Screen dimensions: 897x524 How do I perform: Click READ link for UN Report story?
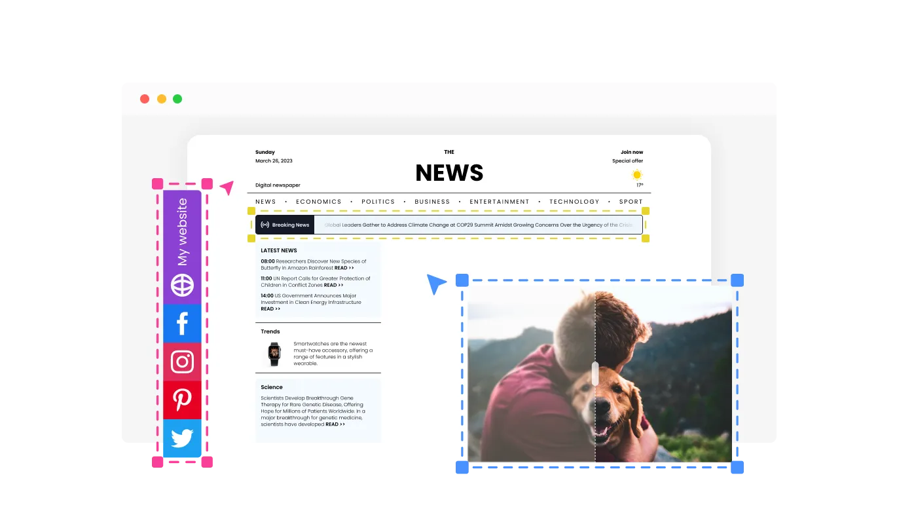pyautogui.click(x=333, y=285)
